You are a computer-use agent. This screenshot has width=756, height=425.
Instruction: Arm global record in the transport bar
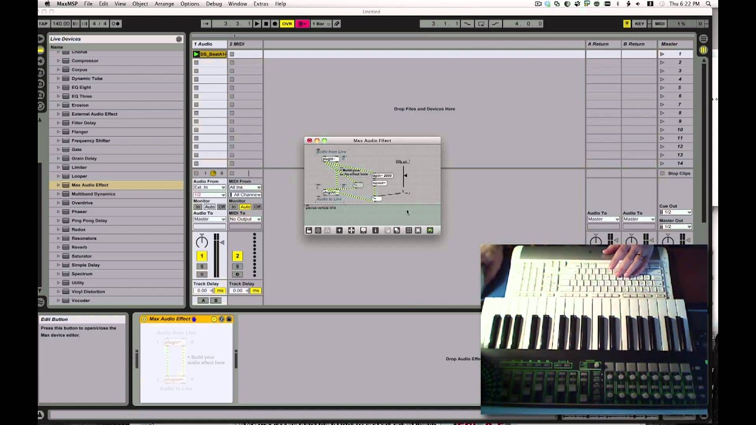pyautogui.click(x=275, y=24)
